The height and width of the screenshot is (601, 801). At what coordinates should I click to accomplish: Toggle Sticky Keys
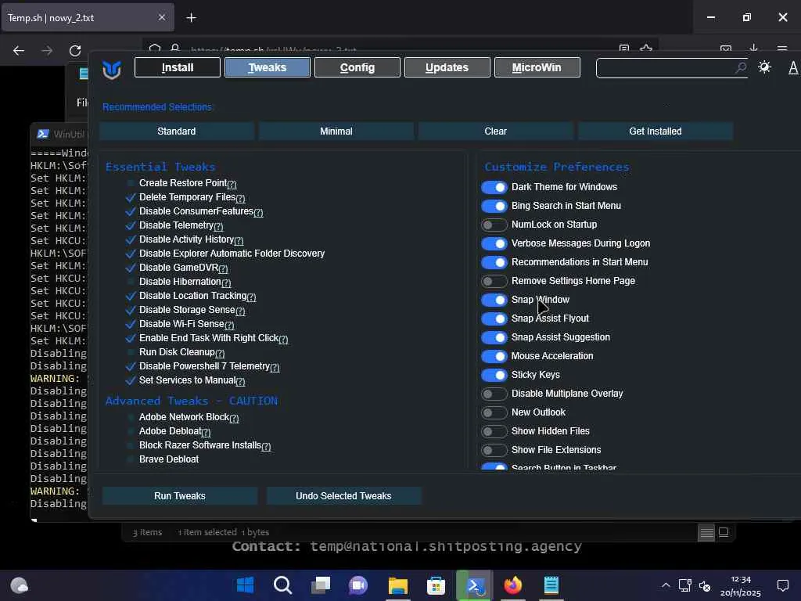coord(494,375)
